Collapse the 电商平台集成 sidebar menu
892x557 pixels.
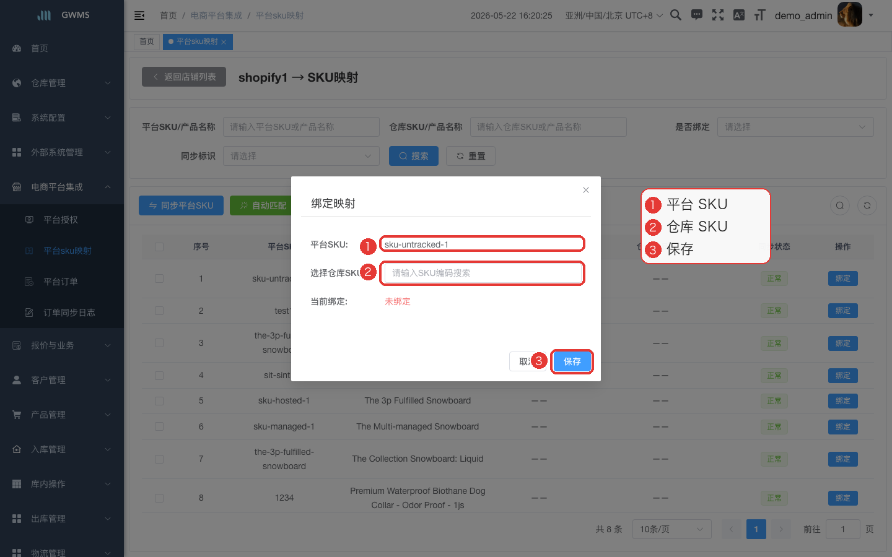click(x=62, y=187)
